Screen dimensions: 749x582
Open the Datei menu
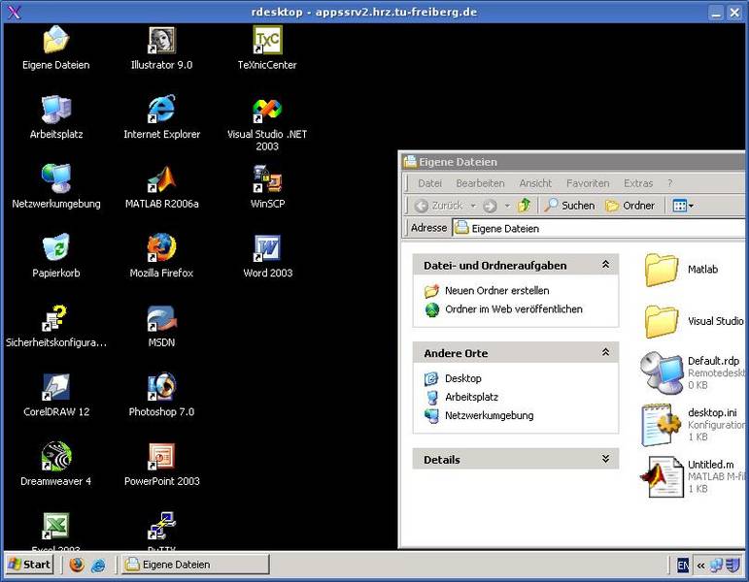click(429, 183)
